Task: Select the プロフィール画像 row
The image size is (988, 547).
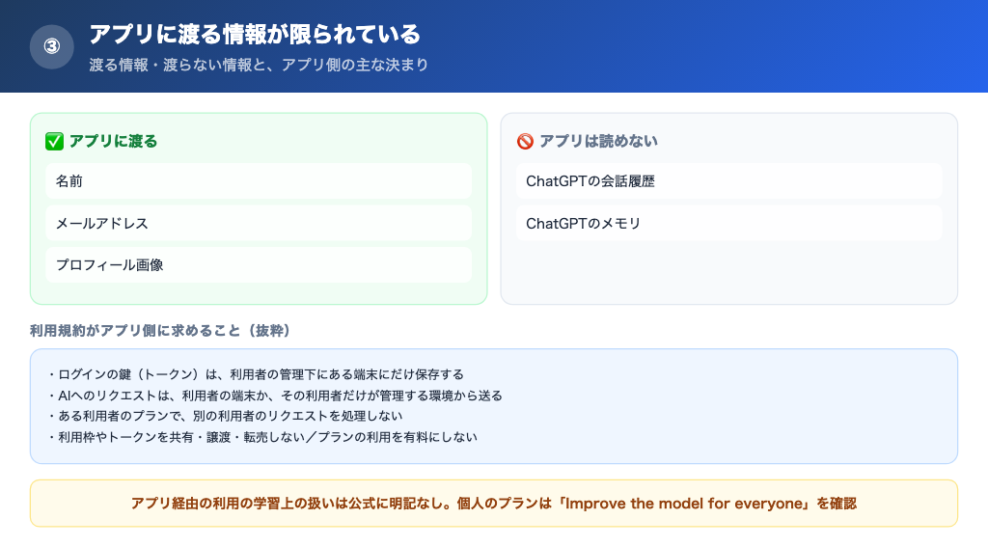Action: 259,264
